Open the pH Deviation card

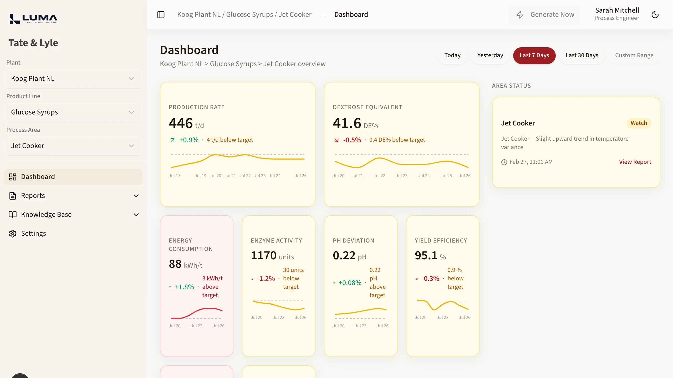pyautogui.click(x=360, y=286)
